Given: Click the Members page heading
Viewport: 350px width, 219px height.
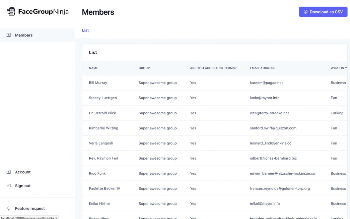Looking at the screenshot, I should click(x=98, y=12).
